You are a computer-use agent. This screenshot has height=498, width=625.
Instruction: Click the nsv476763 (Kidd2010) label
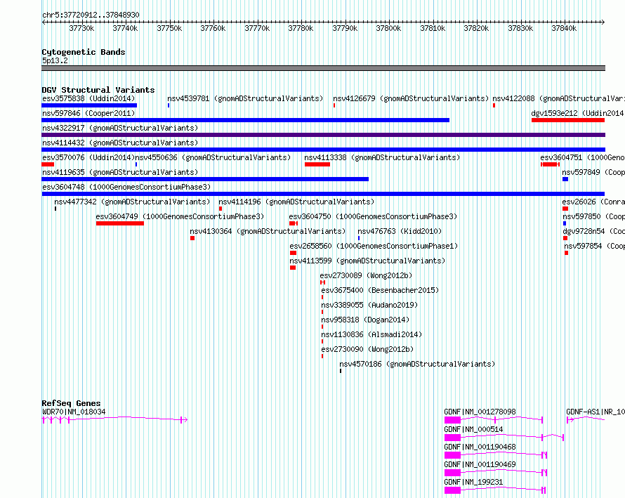[400, 231]
